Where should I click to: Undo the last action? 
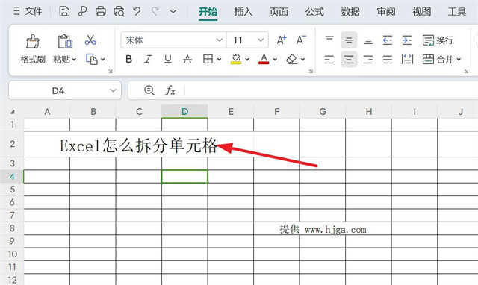[x=137, y=12]
